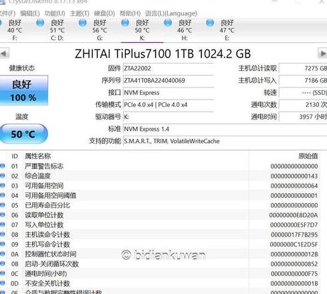This screenshot has width=327, height=294.
Task: Open the 硬盘(D) menu
Action: 104,13
